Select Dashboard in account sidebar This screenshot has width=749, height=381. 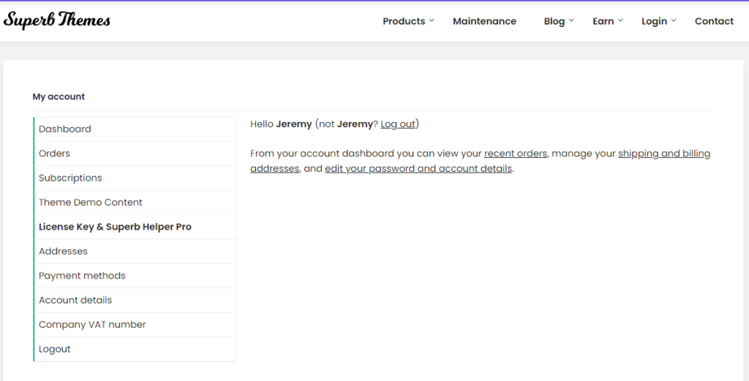coord(135,129)
